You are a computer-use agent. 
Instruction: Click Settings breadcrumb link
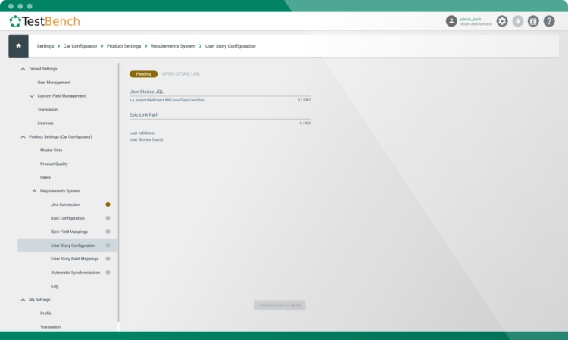(45, 46)
